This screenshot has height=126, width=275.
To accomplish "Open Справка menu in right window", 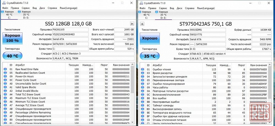I will tap(189, 8).
